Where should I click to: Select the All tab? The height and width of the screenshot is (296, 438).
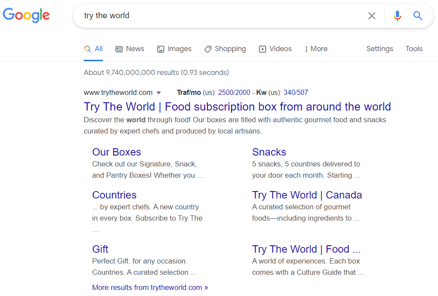tap(93, 49)
